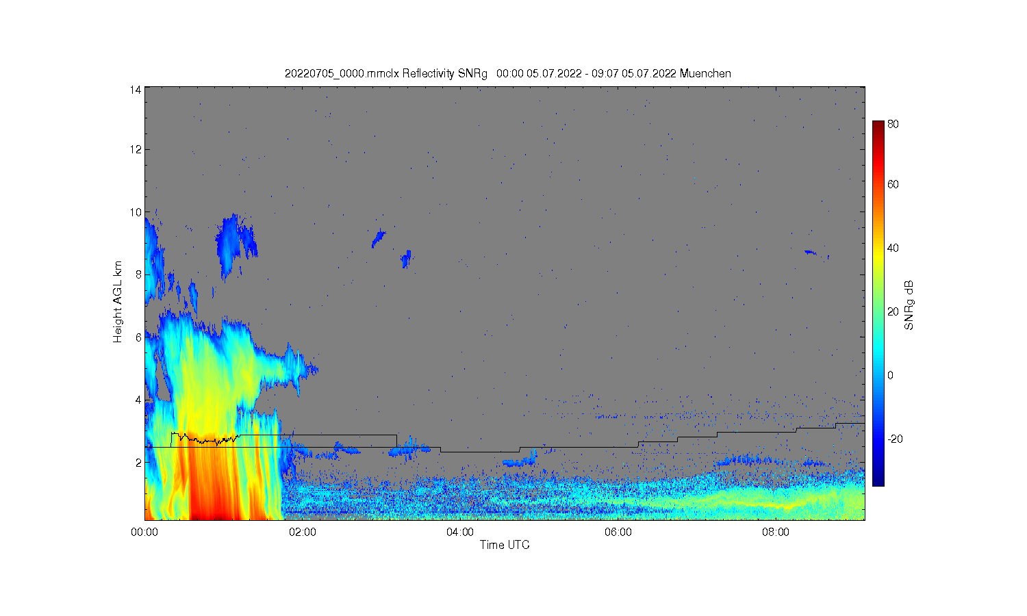Click the colorbar label 40
Image resolution: width=1027 pixels, height=616 pixels.
click(x=893, y=248)
